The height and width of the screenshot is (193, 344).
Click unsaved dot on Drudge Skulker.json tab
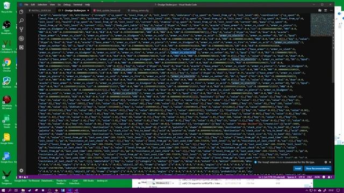click(x=88, y=10)
